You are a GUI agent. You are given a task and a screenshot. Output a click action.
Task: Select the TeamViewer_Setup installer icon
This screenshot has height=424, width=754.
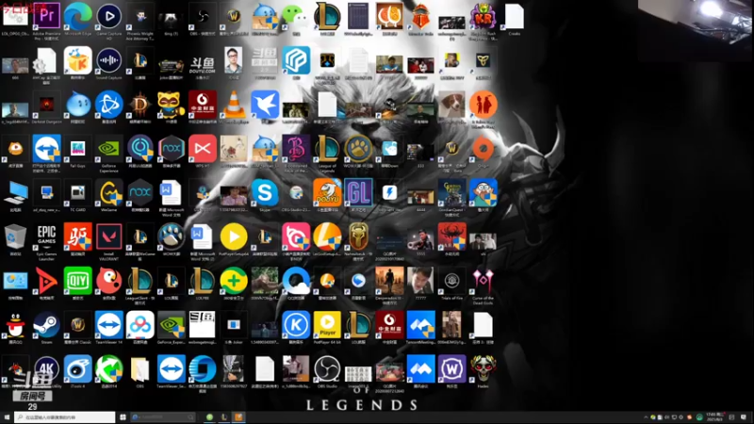(x=172, y=368)
